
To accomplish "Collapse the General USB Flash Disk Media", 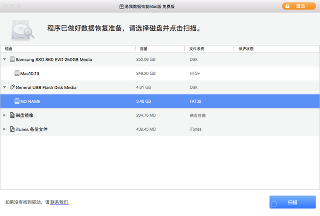I will [x=4, y=87].
